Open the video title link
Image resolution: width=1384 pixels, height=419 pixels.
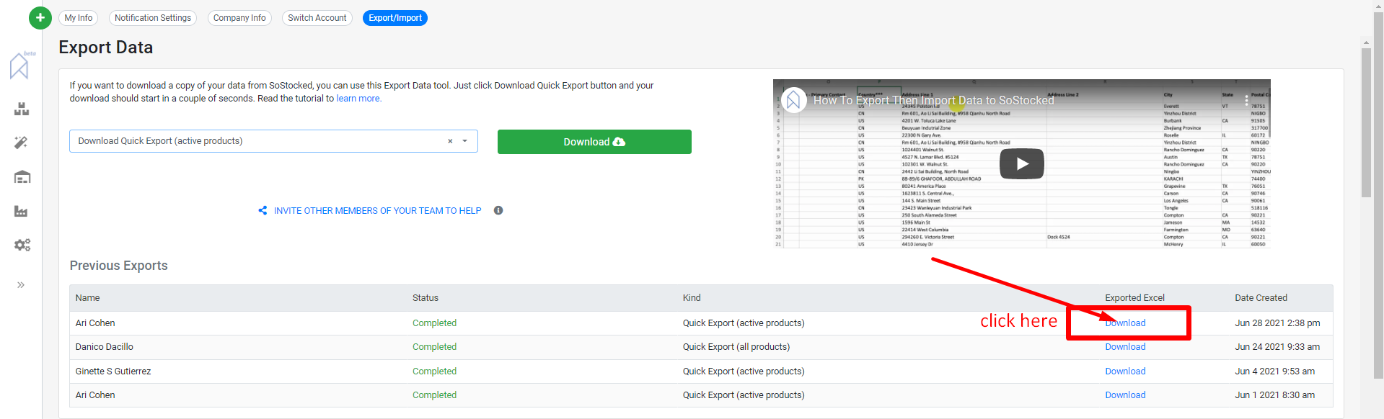(x=933, y=101)
